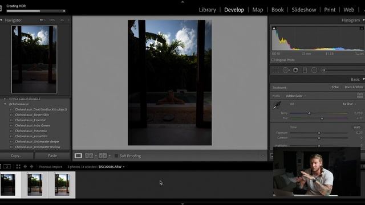
Task: Click the Tint slider handle
Action: click(x=322, y=118)
